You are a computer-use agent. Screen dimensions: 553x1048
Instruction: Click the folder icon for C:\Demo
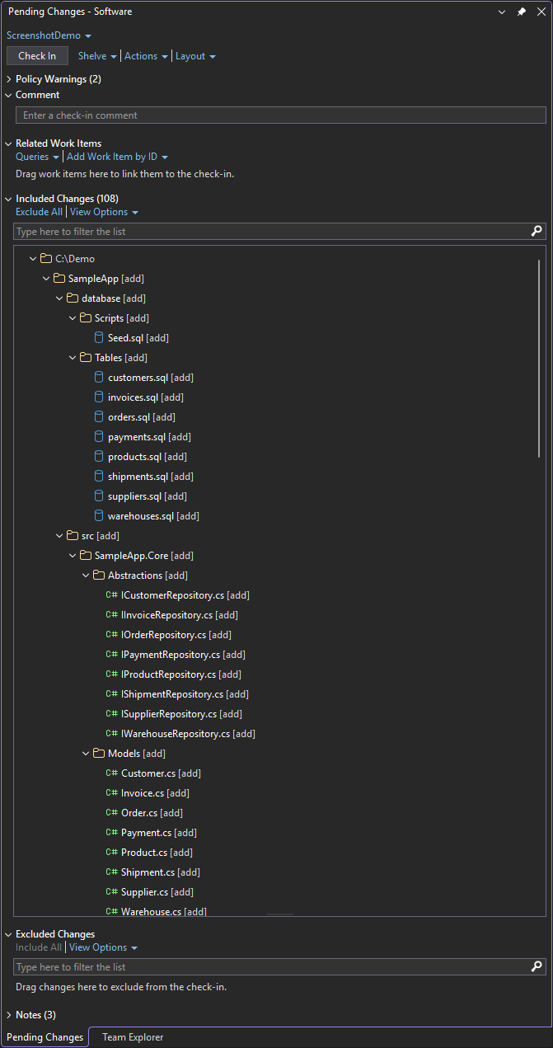click(x=46, y=258)
